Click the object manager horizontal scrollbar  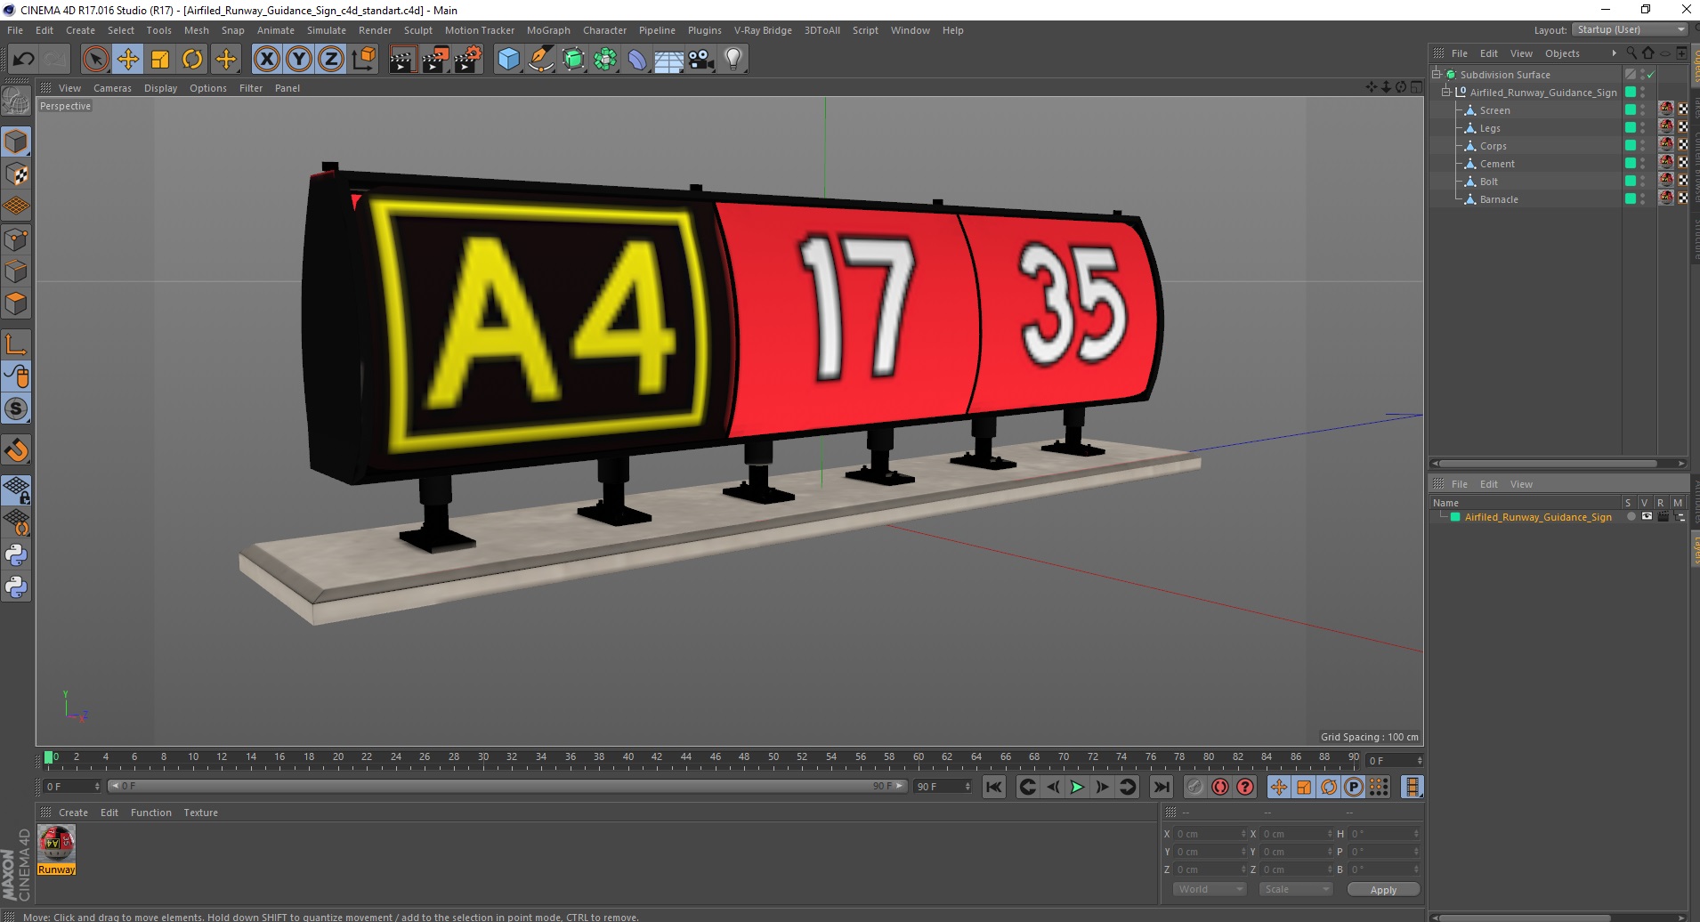click(x=1550, y=464)
